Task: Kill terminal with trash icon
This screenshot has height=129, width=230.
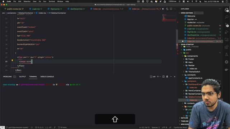Action: tap(167, 77)
